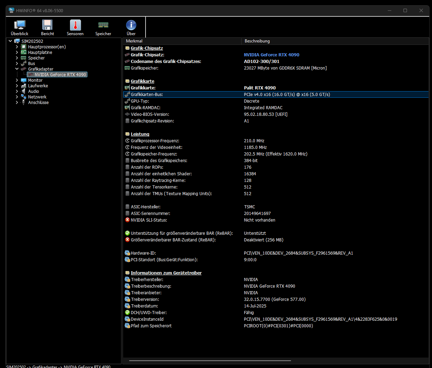
Task: Click red X icon for ReBAR-Zustand row
Action: click(x=127, y=240)
